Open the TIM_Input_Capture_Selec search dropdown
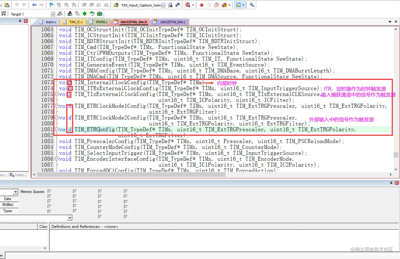The width and height of the screenshot is (400, 259). 163,5
